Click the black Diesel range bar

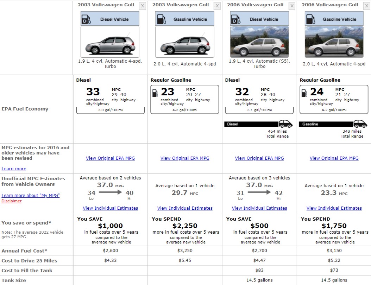251,124
